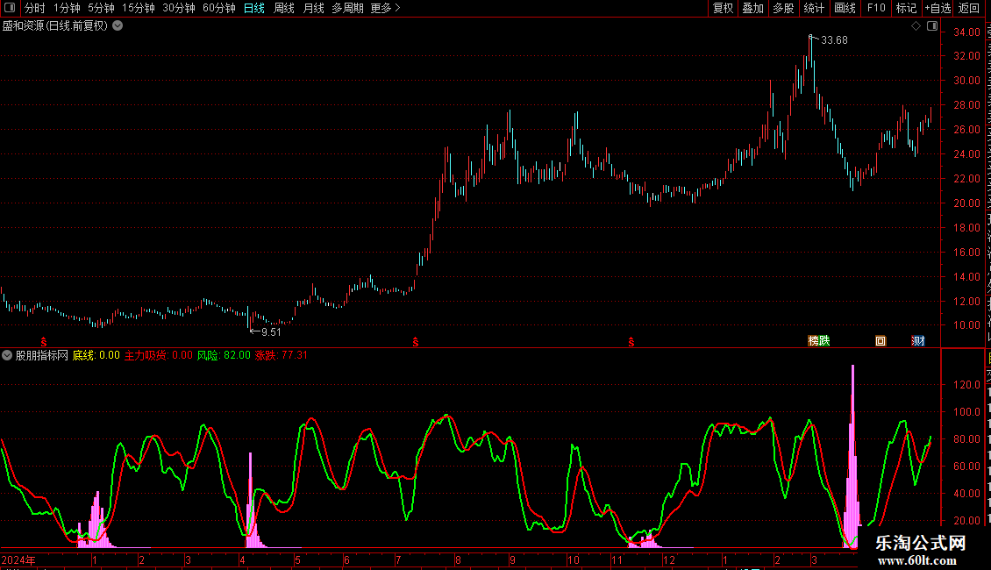Click the 复权 adjustment button

pyautogui.click(x=723, y=8)
